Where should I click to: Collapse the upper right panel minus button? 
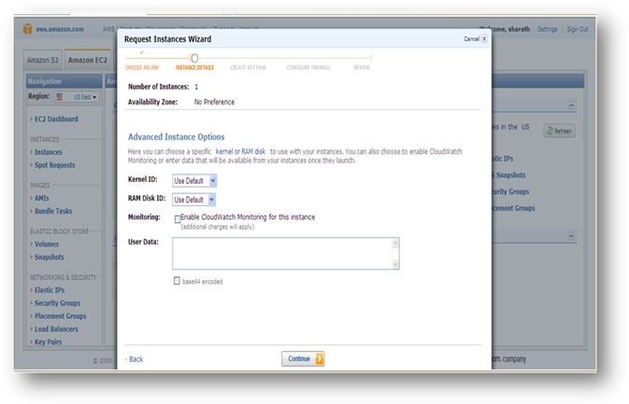[571, 105]
